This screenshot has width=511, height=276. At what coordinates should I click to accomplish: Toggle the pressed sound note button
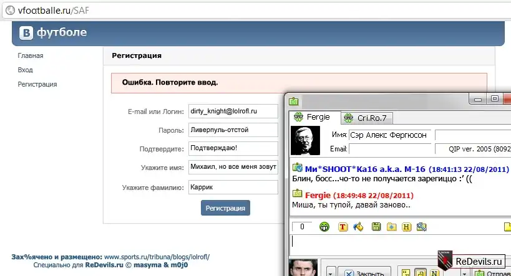pos(419,272)
